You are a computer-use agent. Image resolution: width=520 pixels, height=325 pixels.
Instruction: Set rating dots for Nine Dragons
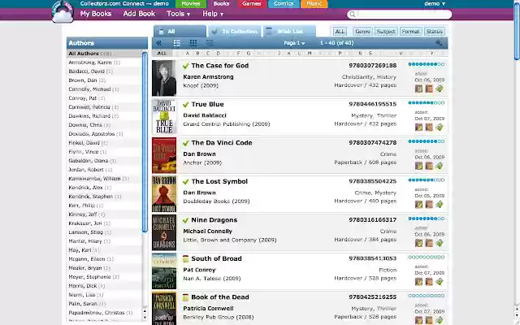(426, 219)
